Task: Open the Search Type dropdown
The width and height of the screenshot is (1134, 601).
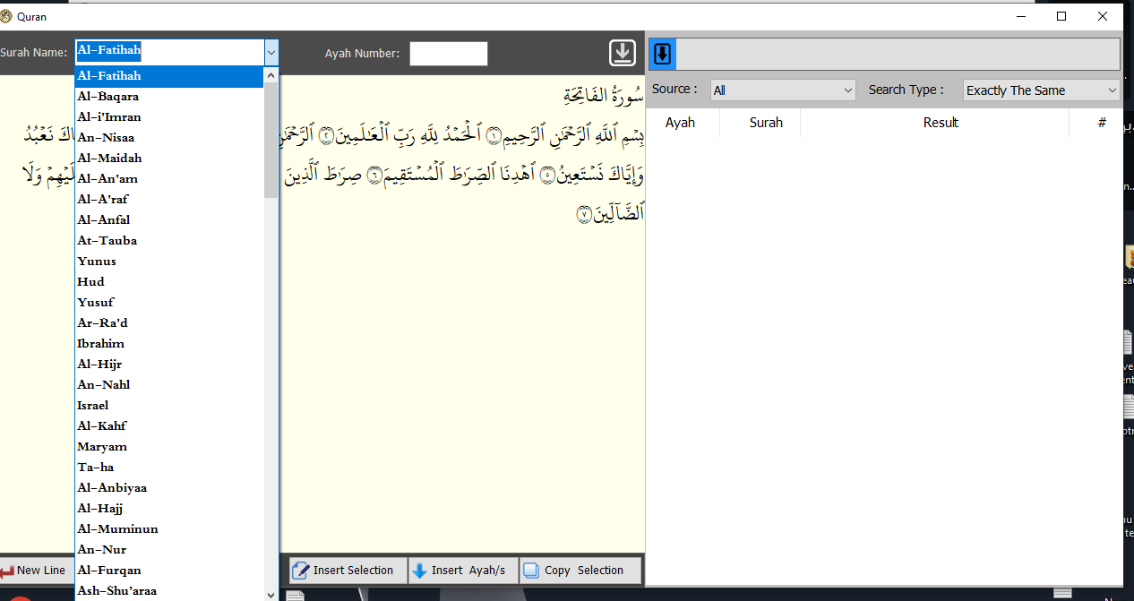Action: [1042, 90]
